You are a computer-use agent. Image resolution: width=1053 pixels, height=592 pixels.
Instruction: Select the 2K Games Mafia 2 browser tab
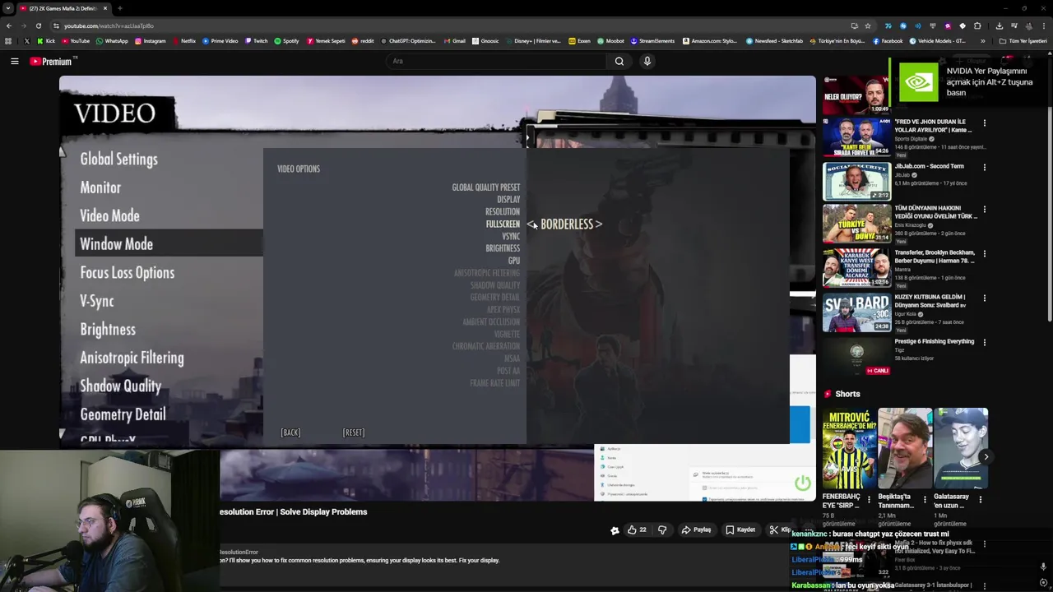pyautogui.click(x=64, y=8)
